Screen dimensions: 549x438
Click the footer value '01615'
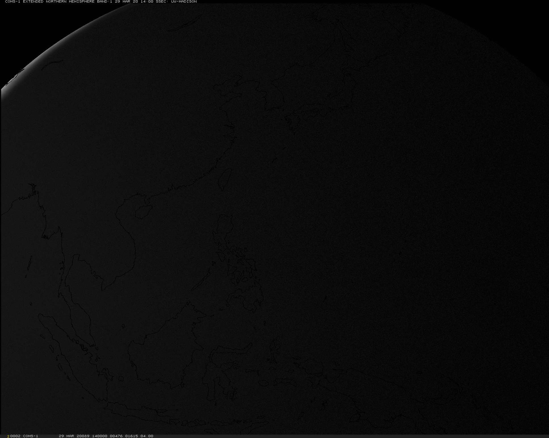coord(131,436)
